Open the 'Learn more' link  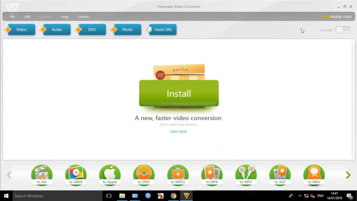178,131
